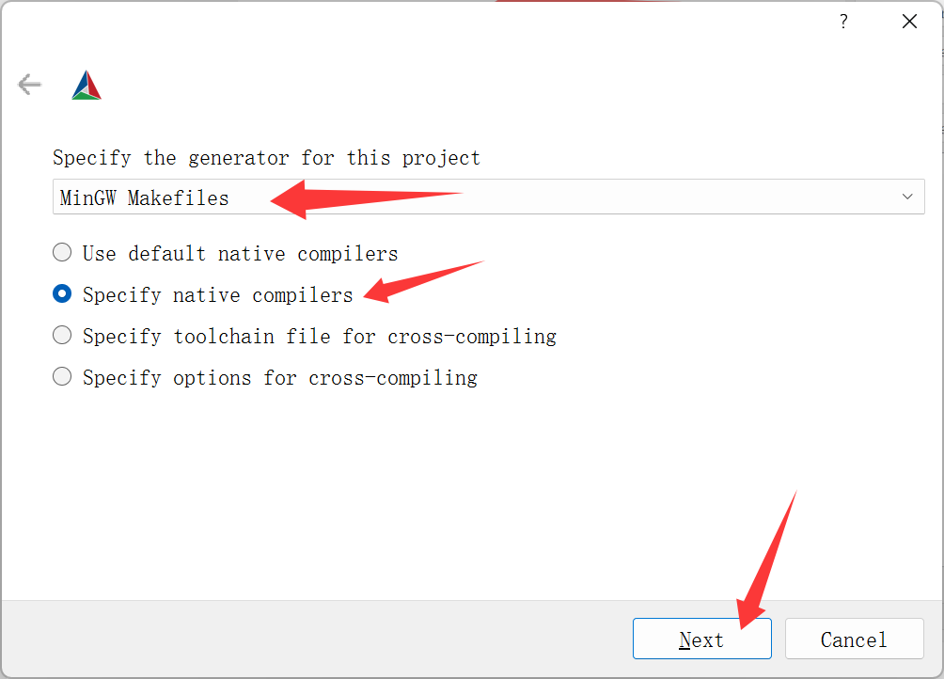Screen dimensions: 944x679
Task: Close the CMake setup window
Action: [909, 21]
